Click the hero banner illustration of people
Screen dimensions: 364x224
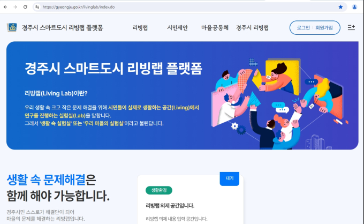[x=278, y=102]
